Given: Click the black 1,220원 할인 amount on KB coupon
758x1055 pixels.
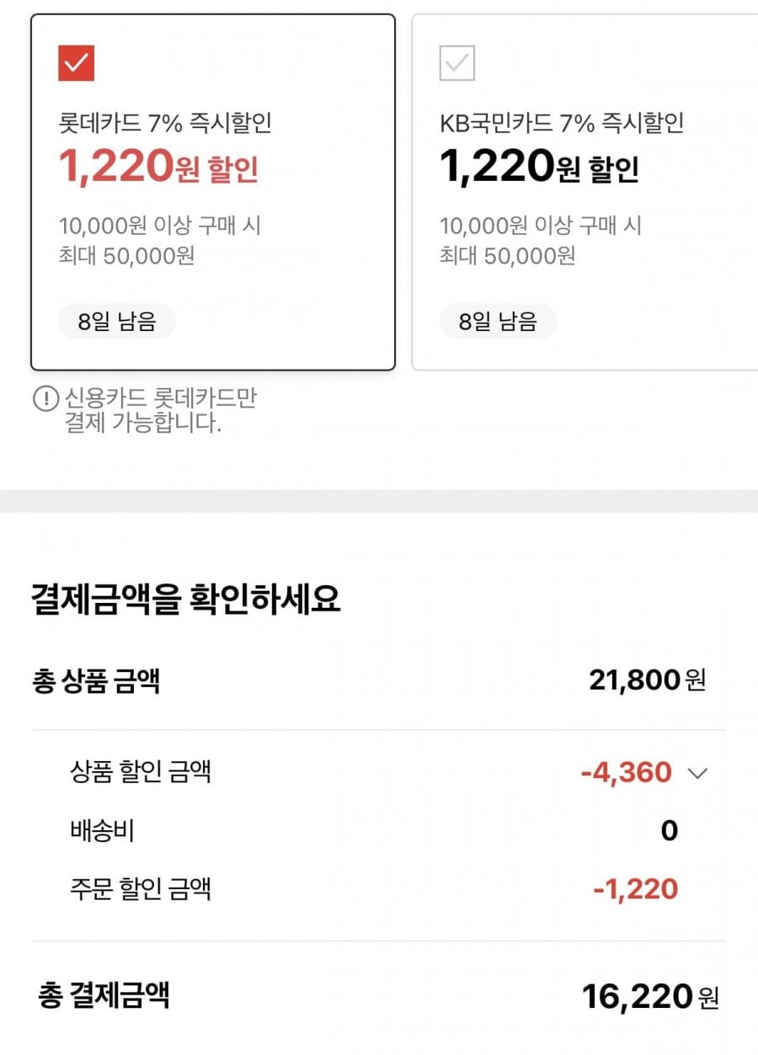Looking at the screenshot, I should [x=539, y=168].
